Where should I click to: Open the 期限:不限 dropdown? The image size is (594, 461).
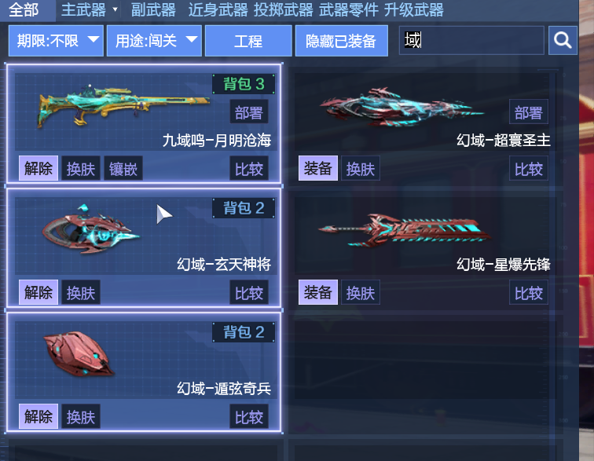[56, 41]
